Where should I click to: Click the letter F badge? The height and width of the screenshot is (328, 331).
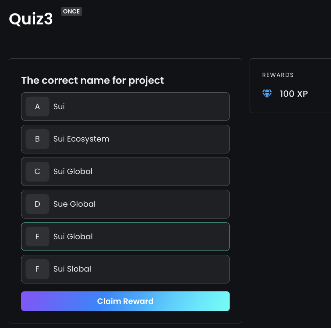[37, 269]
